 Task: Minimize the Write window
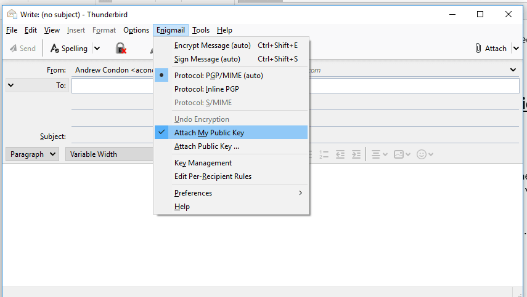pyautogui.click(x=452, y=14)
